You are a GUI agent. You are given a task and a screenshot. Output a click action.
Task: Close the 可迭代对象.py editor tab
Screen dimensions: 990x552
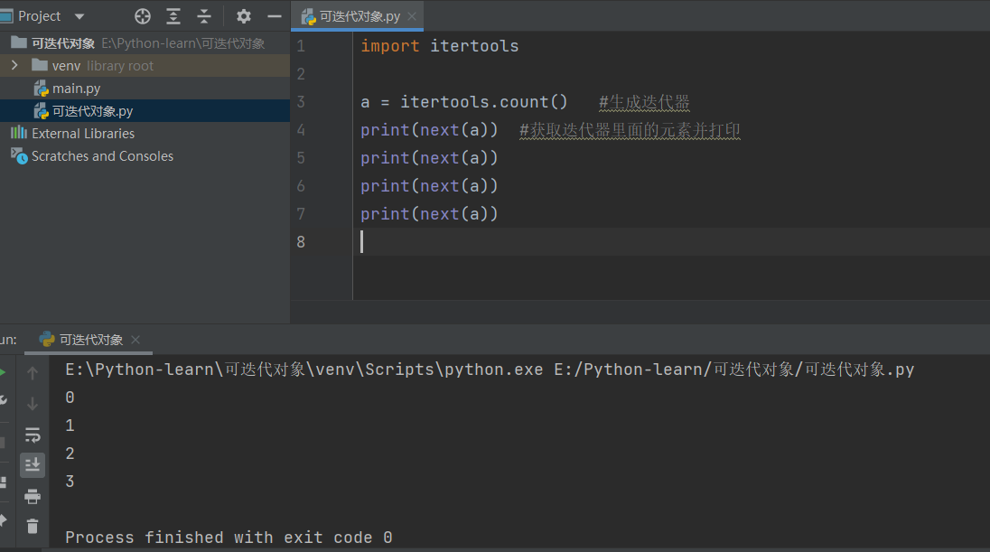coord(412,16)
